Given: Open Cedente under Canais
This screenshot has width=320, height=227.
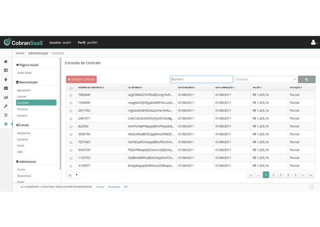Looking at the screenshot, I should [23, 139].
